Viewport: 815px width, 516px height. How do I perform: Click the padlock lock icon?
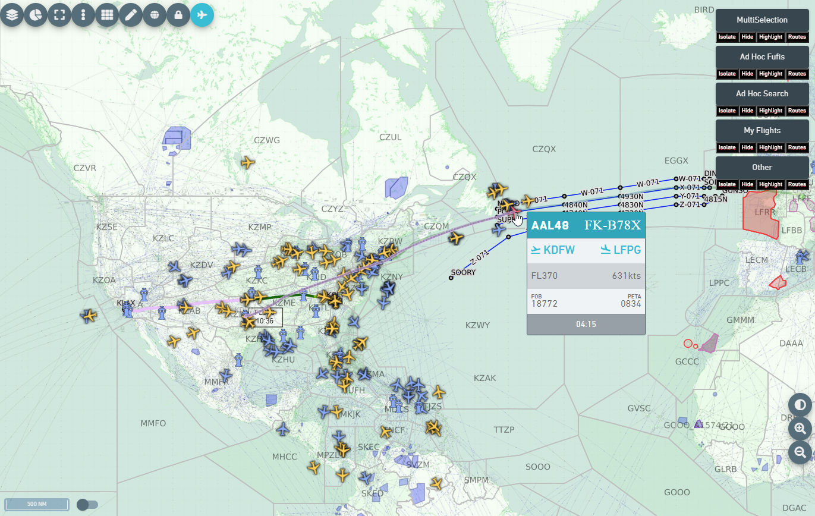(178, 15)
